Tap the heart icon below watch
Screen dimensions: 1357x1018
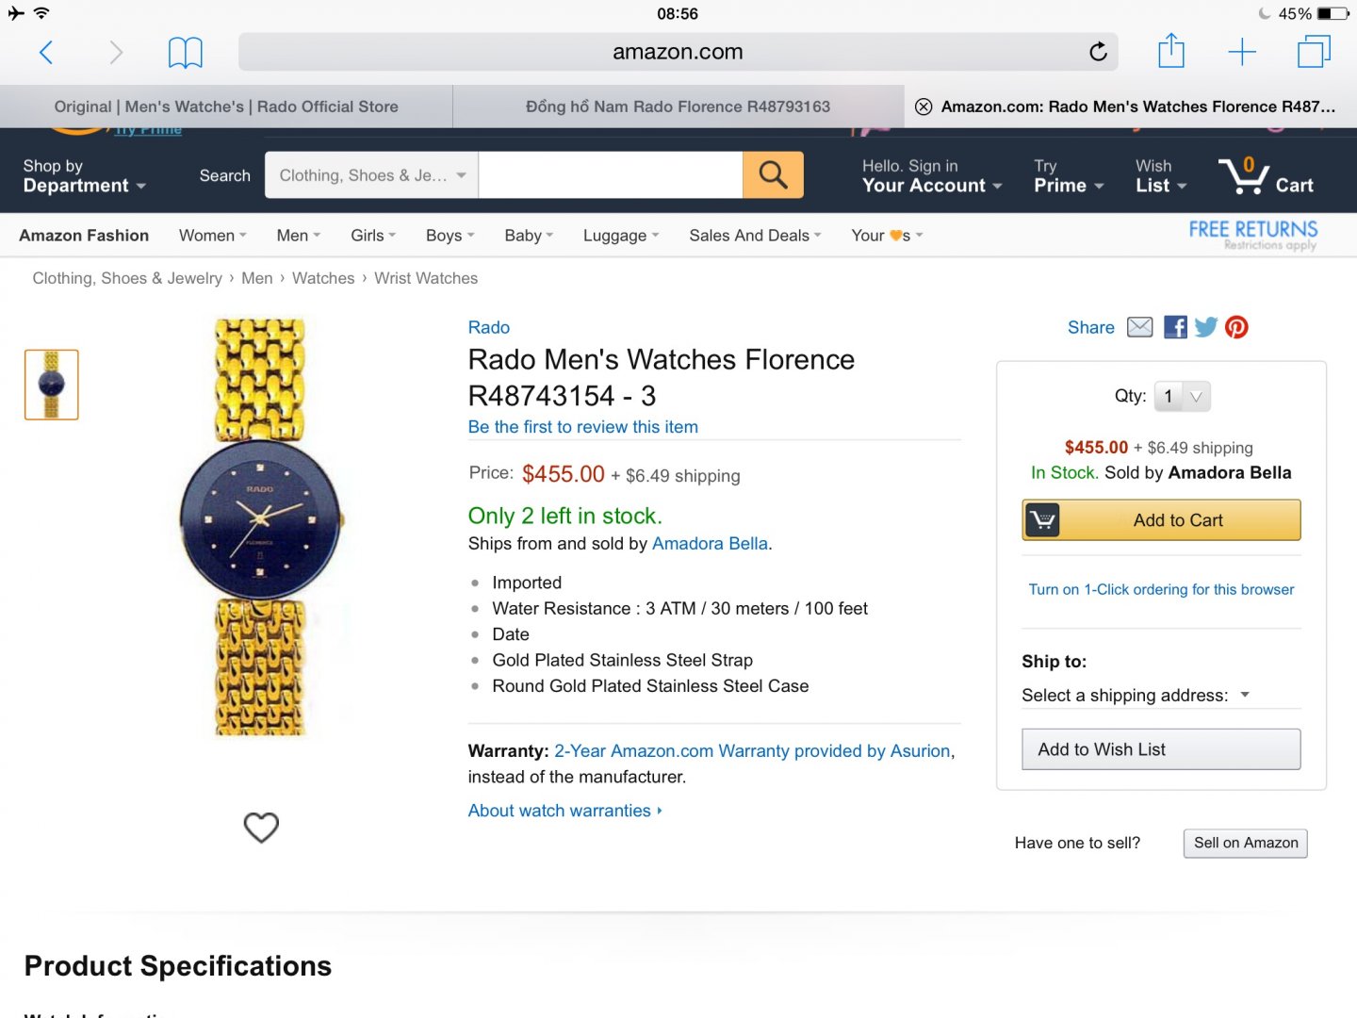pyautogui.click(x=261, y=827)
